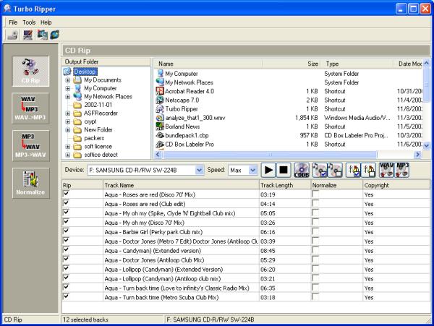The image size is (434, 326).
Task: Rip selected tracks to MP3 icon
Action: coord(402,170)
